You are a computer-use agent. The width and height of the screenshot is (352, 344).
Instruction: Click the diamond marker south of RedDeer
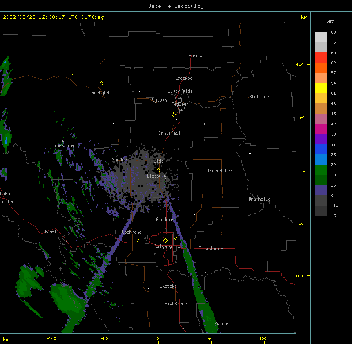pos(174,115)
